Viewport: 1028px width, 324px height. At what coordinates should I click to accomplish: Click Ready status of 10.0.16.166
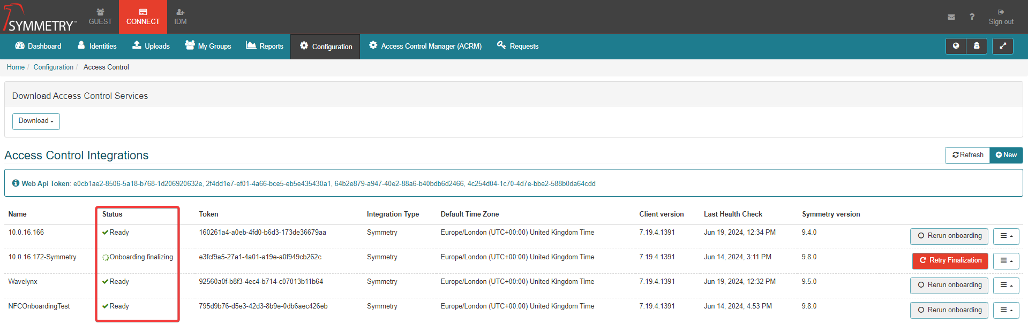pos(116,233)
